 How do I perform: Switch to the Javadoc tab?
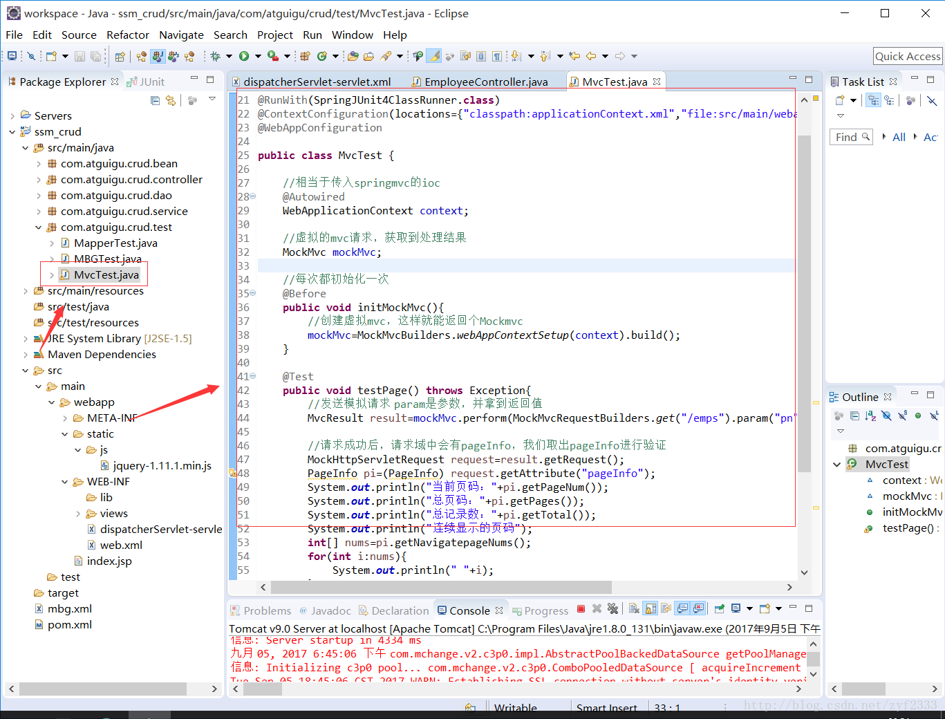[325, 610]
